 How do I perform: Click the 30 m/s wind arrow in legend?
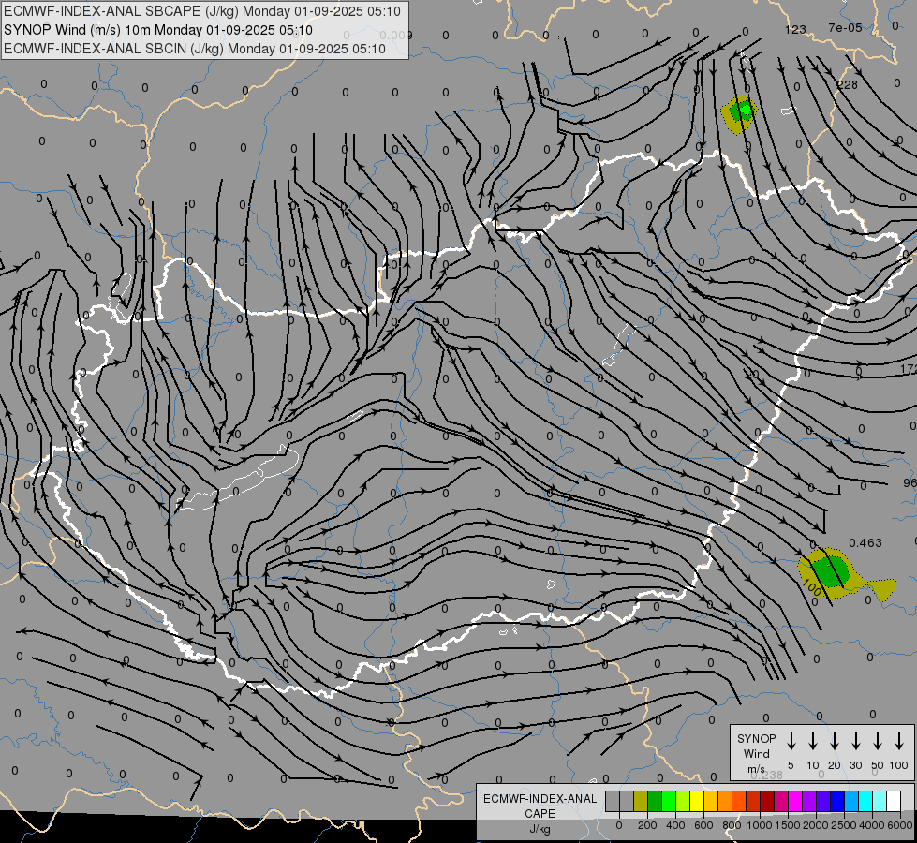(855, 740)
